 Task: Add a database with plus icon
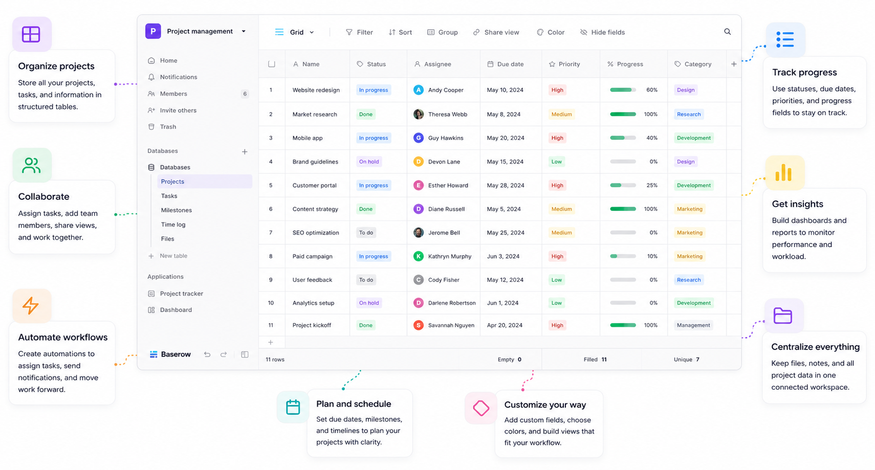coord(245,151)
